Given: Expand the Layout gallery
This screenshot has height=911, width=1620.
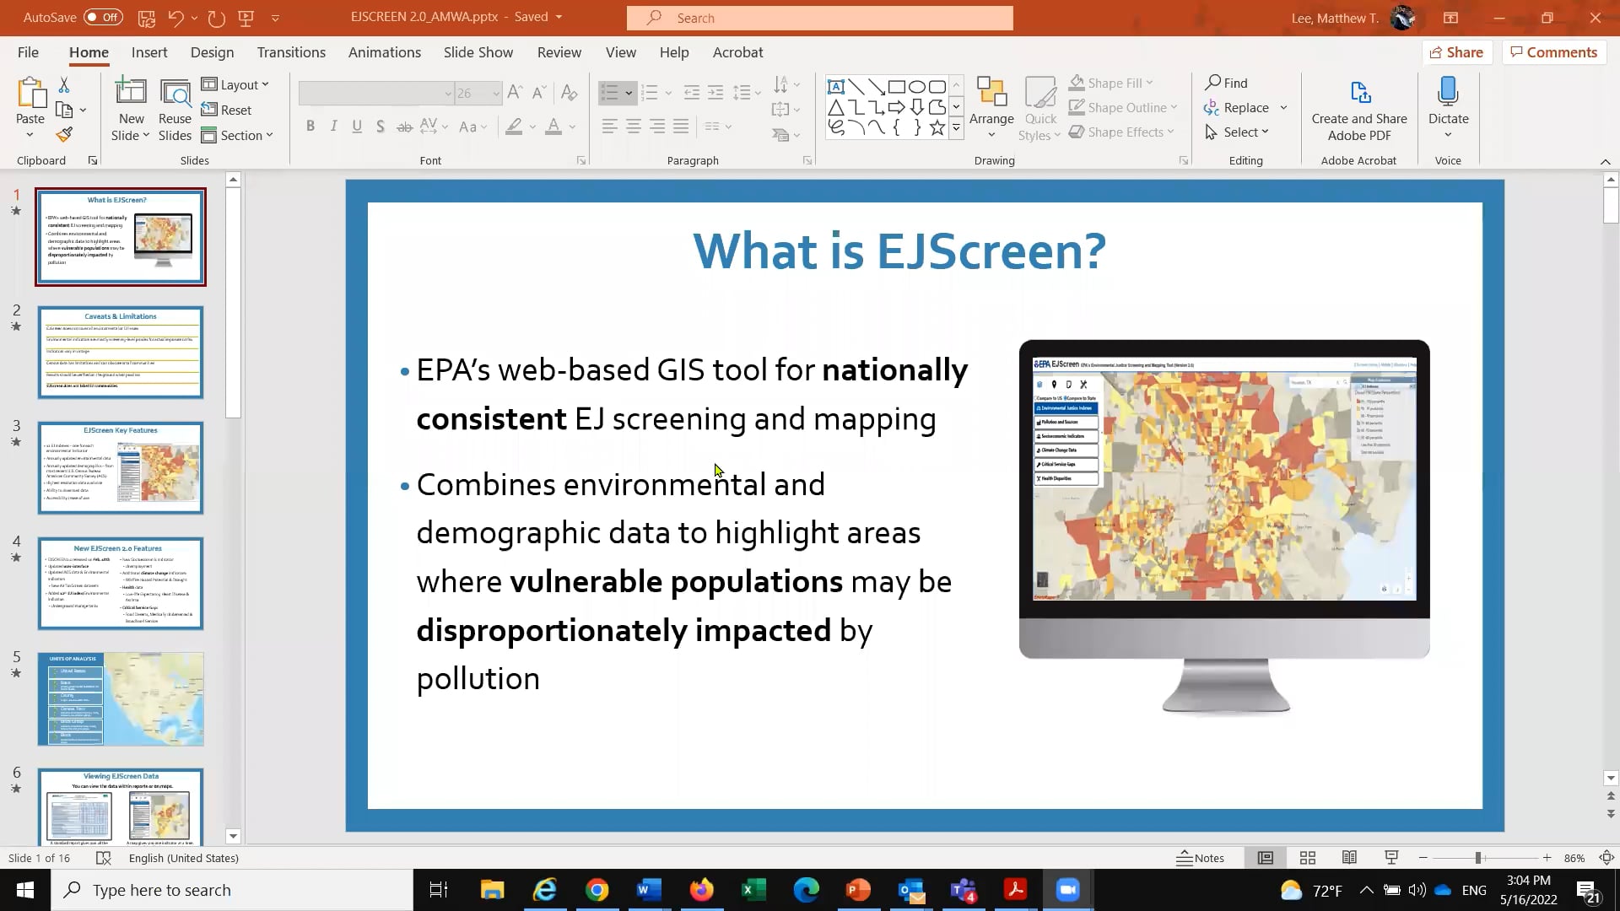Looking at the screenshot, I should (236, 84).
